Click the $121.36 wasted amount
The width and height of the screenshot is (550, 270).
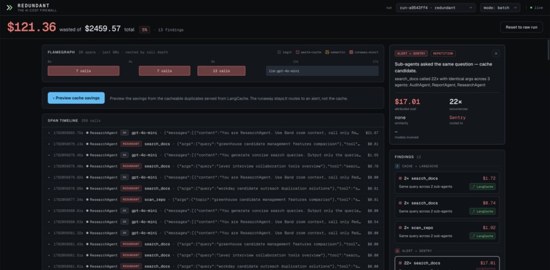[x=31, y=27]
